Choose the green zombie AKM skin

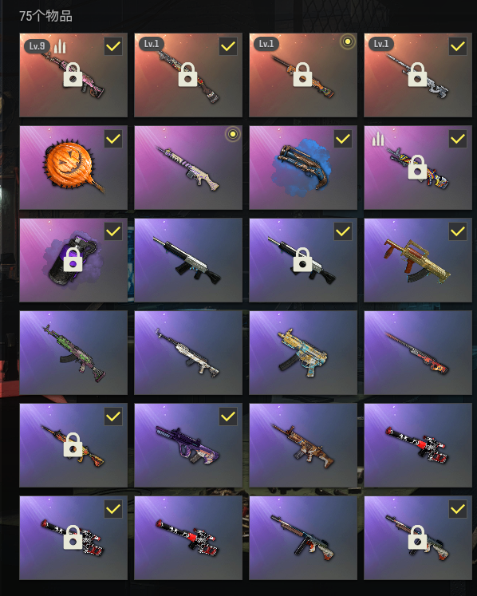pyautogui.click(x=73, y=353)
